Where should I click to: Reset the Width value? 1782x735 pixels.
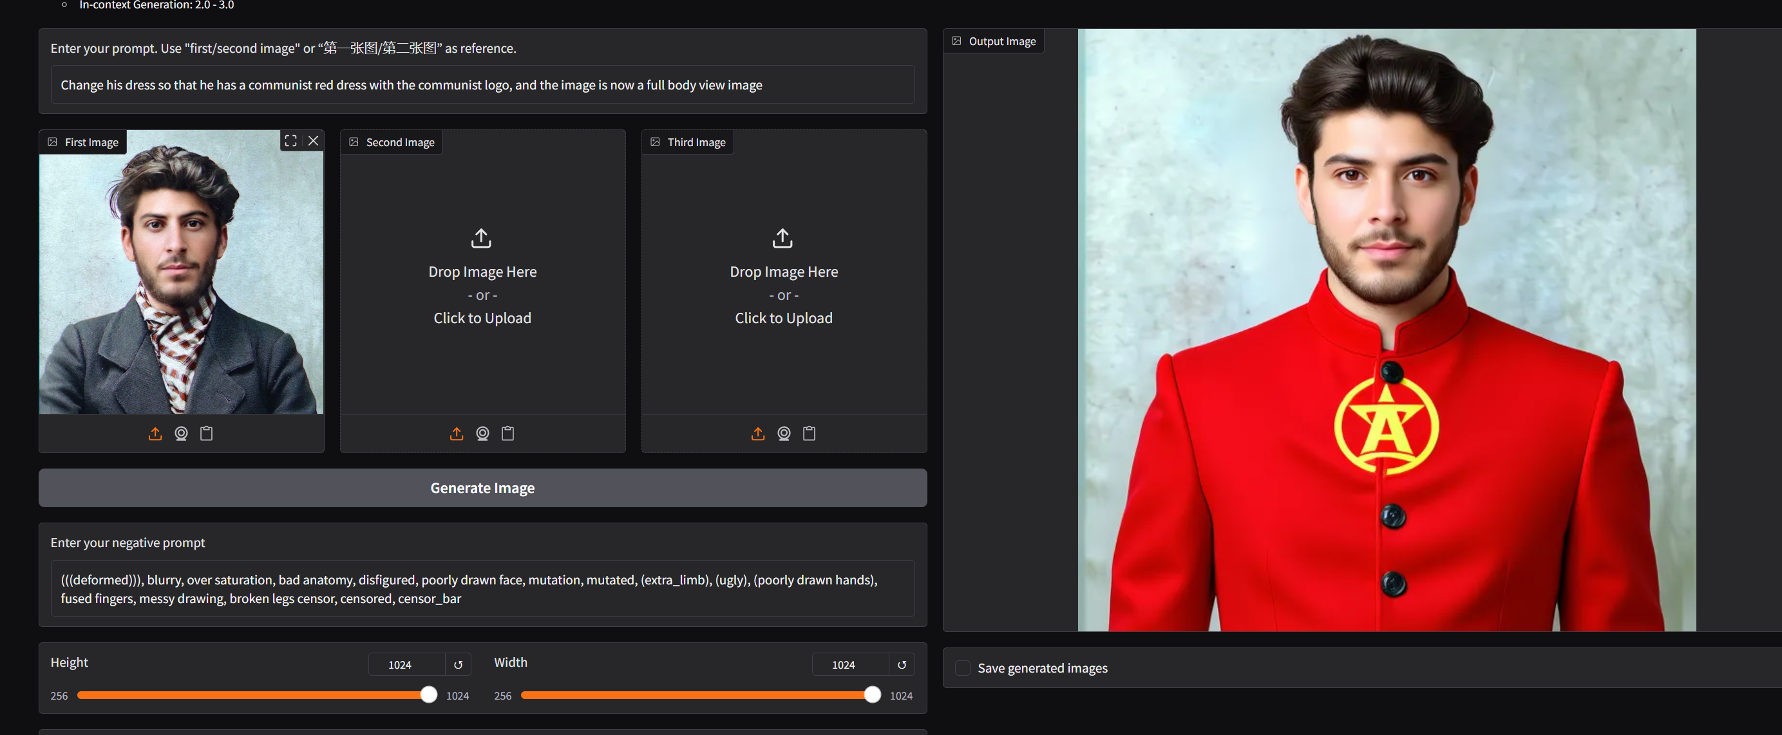(x=902, y=664)
